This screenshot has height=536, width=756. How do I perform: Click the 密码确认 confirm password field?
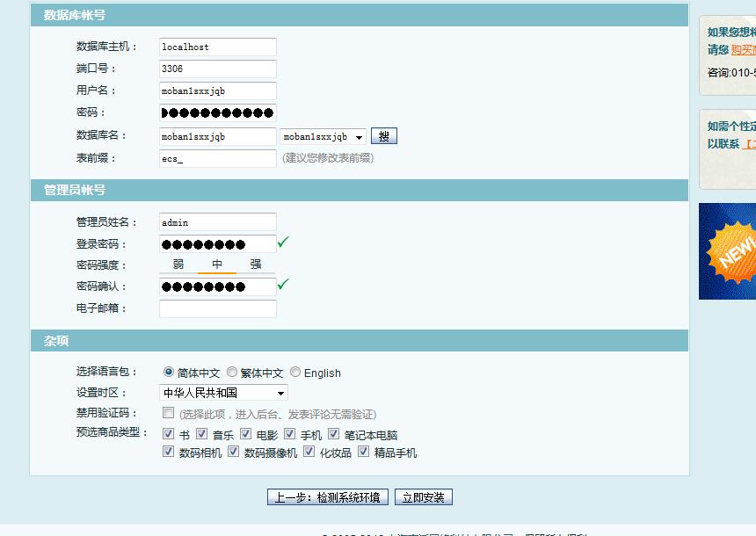[217, 286]
